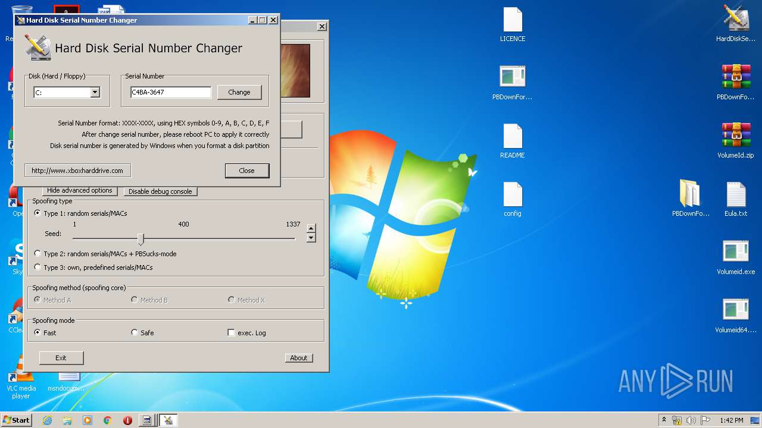Image resolution: width=762 pixels, height=428 pixels.
Task: Click the Seed slider handle
Action: [141, 239]
